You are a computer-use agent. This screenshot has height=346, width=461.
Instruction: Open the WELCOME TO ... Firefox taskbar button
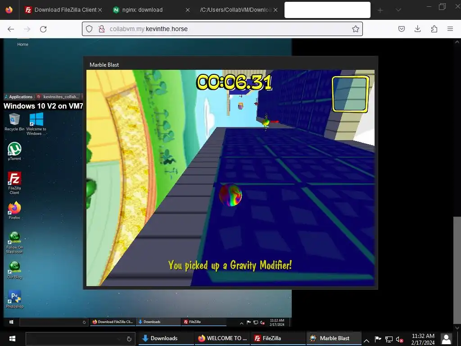point(222,338)
